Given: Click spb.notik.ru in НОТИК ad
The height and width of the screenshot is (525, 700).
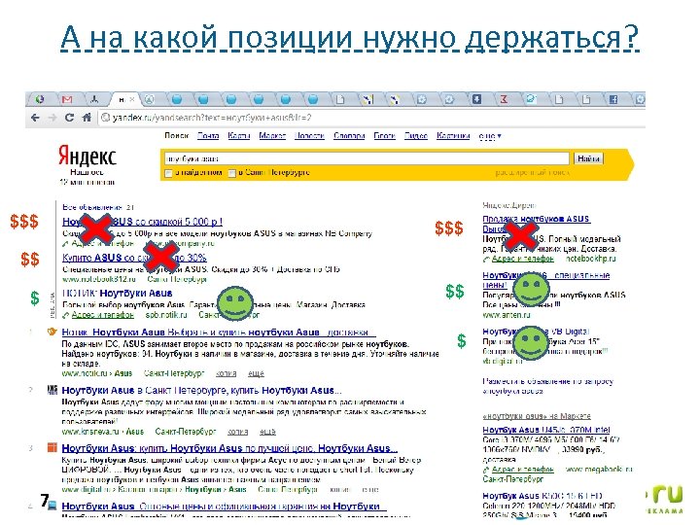Looking at the screenshot, I should [166, 315].
